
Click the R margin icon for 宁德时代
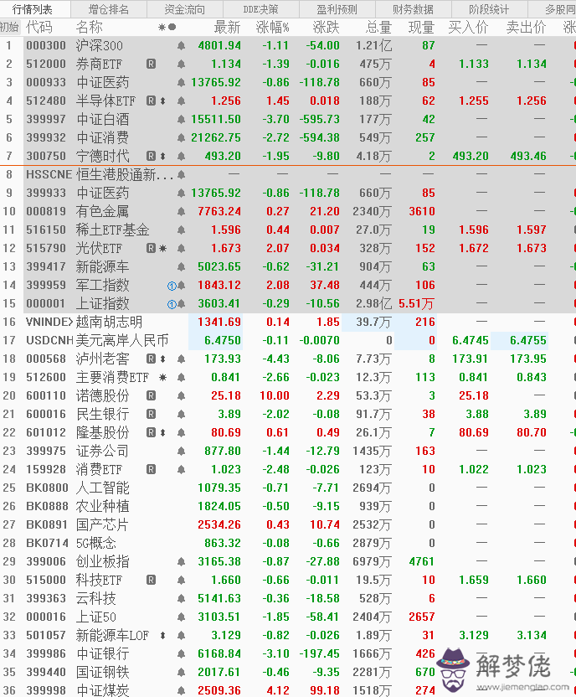(151, 156)
